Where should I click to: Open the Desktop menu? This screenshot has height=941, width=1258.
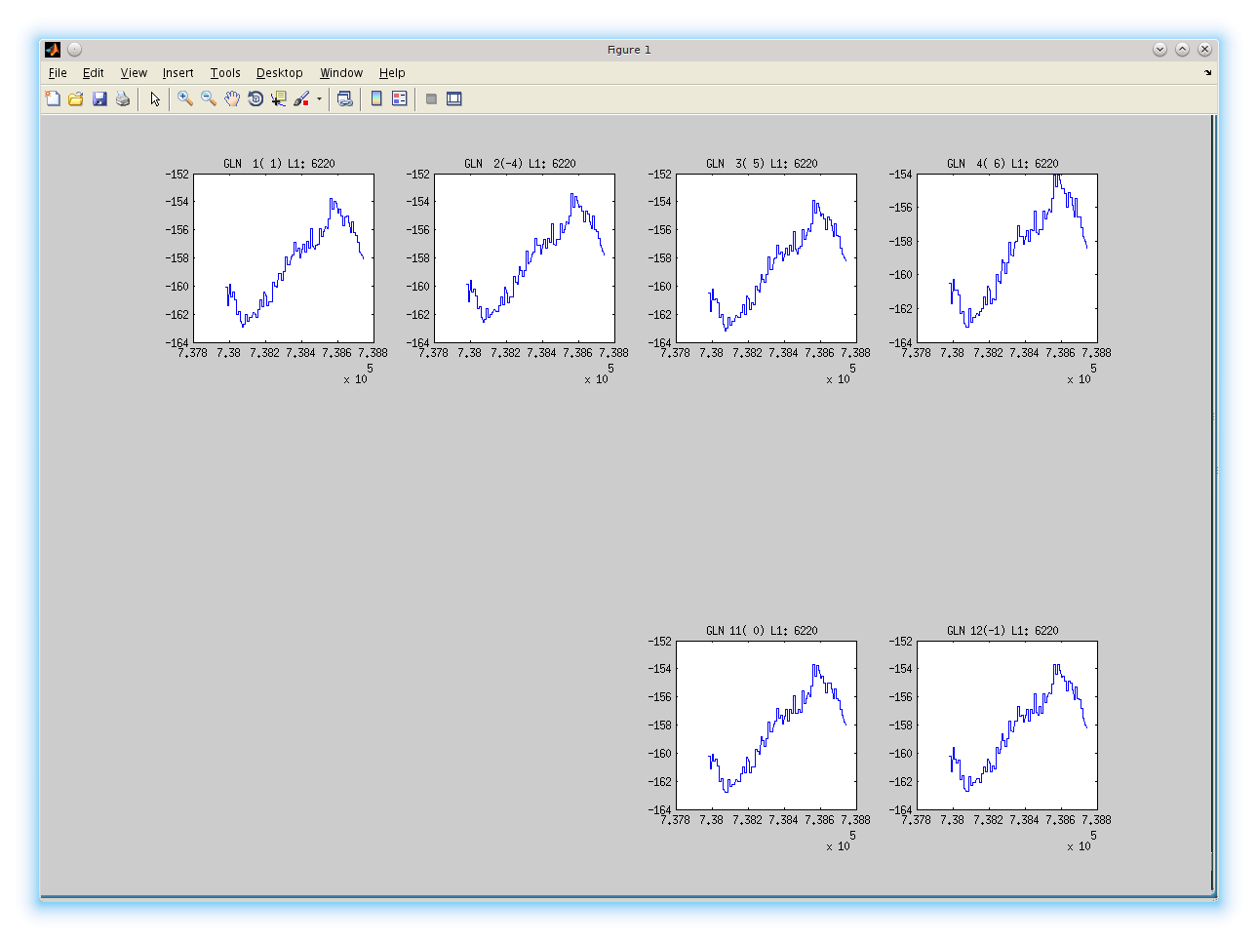[x=279, y=73]
